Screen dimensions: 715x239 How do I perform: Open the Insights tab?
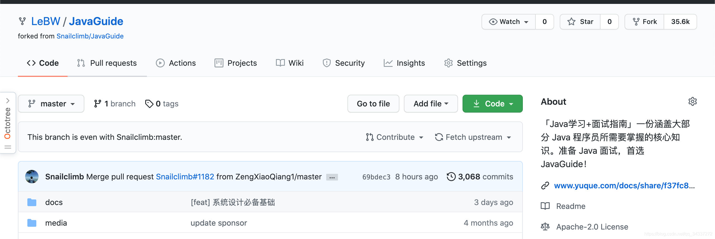(404, 63)
